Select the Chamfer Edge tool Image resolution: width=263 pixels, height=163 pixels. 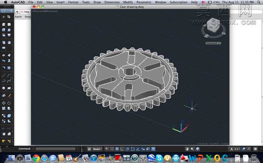pos(9,134)
